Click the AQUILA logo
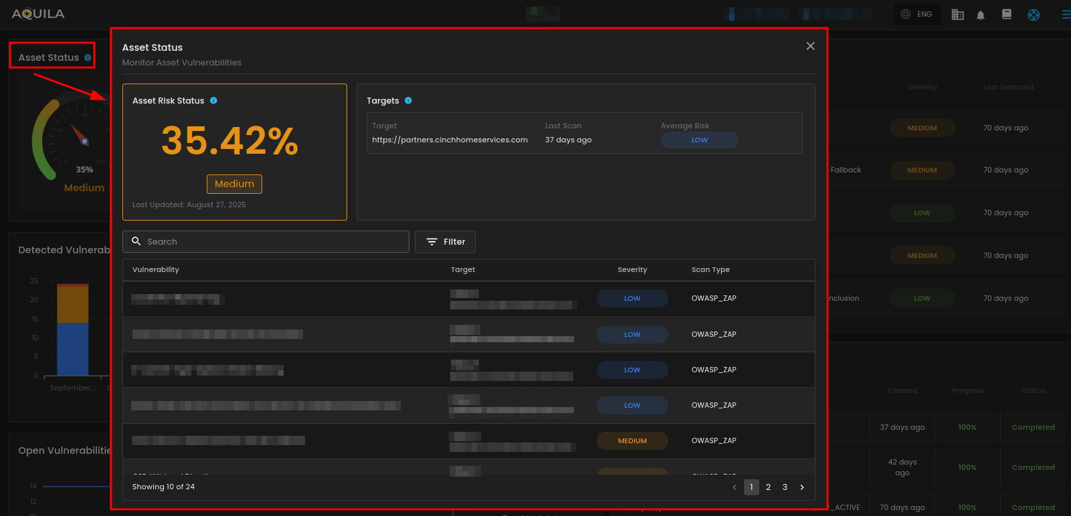The height and width of the screenshot is (516, 1071). click(38, 14)
